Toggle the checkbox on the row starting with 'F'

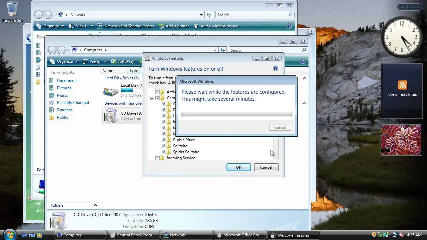(164, 110)
